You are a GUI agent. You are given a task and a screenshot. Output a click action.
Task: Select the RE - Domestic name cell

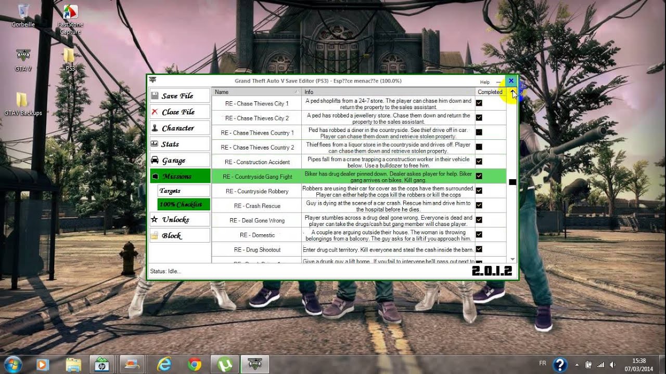257,235
